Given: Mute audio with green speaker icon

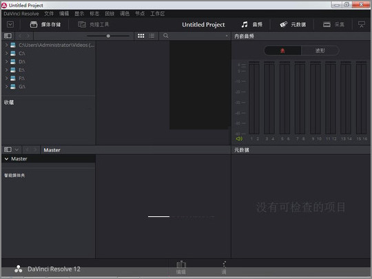Looking at the screenshot, I should point(239,138).
